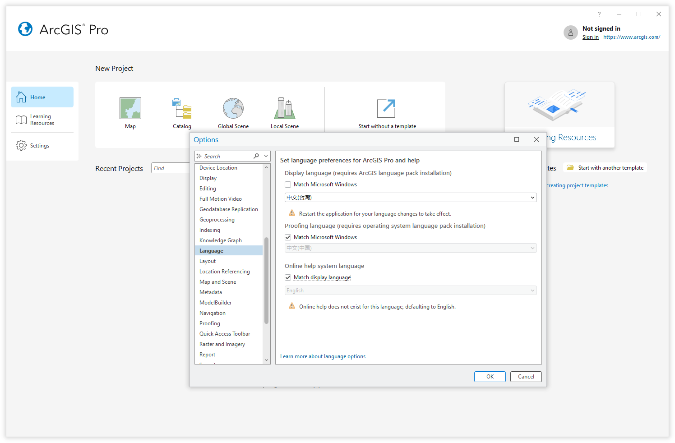The height and width of the screenshot is (443, 675).
Task: Open Raster and Imagery options
Action: click(228, 344)
